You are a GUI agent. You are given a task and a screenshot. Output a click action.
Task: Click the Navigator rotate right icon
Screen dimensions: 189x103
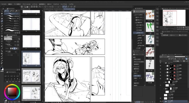[182, 29]
